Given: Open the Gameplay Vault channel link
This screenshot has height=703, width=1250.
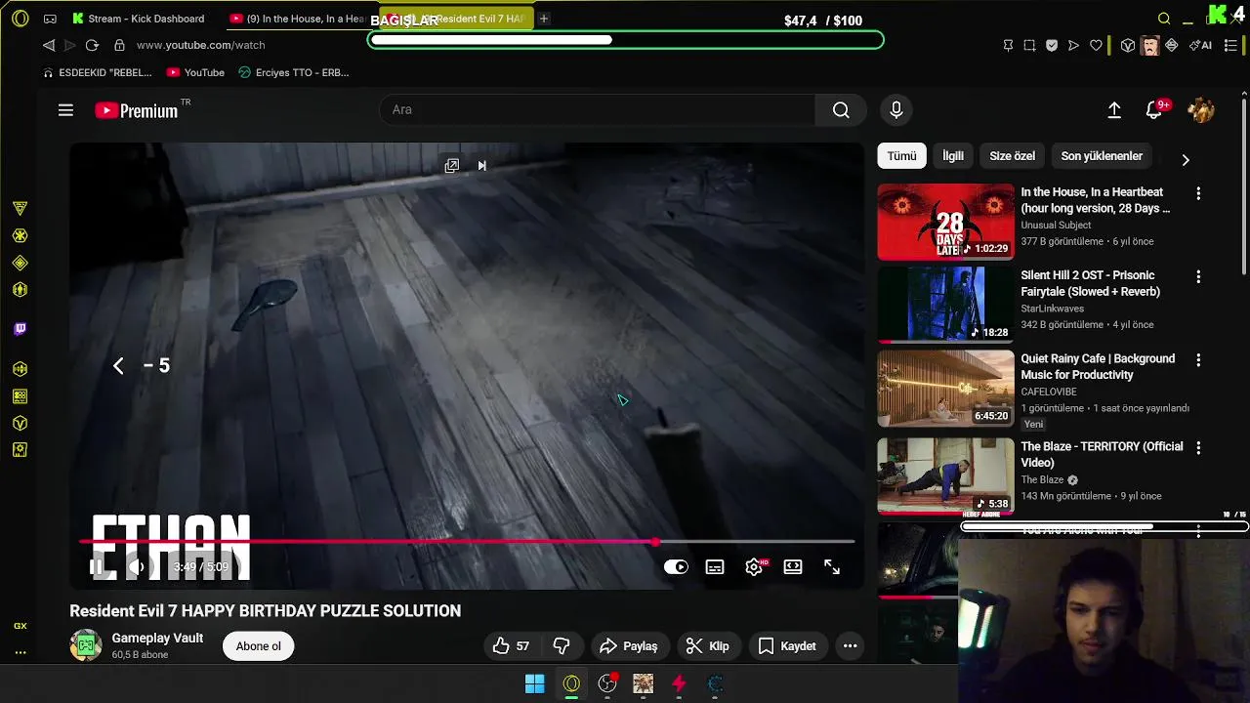Looking at the screenshot, I should pyautogui.click(x=157, y=639).
